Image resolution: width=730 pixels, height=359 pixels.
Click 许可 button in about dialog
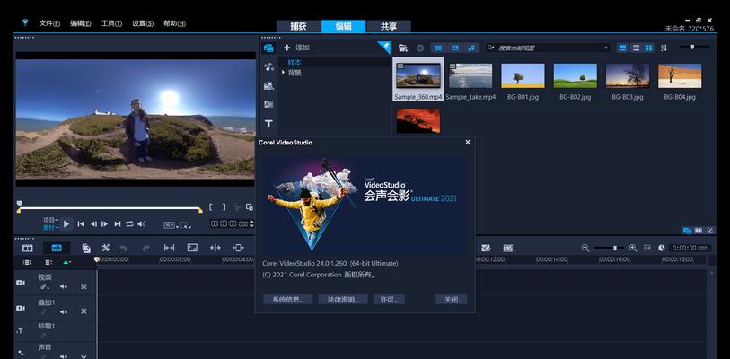389,300
